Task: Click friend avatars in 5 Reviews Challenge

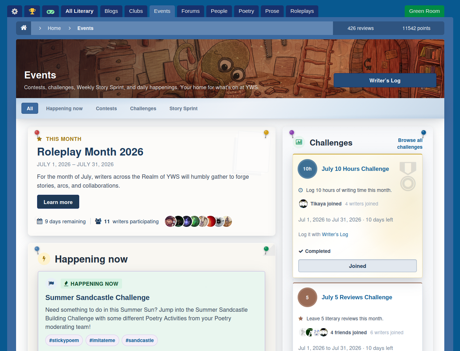Action: [x=313, y=332]
